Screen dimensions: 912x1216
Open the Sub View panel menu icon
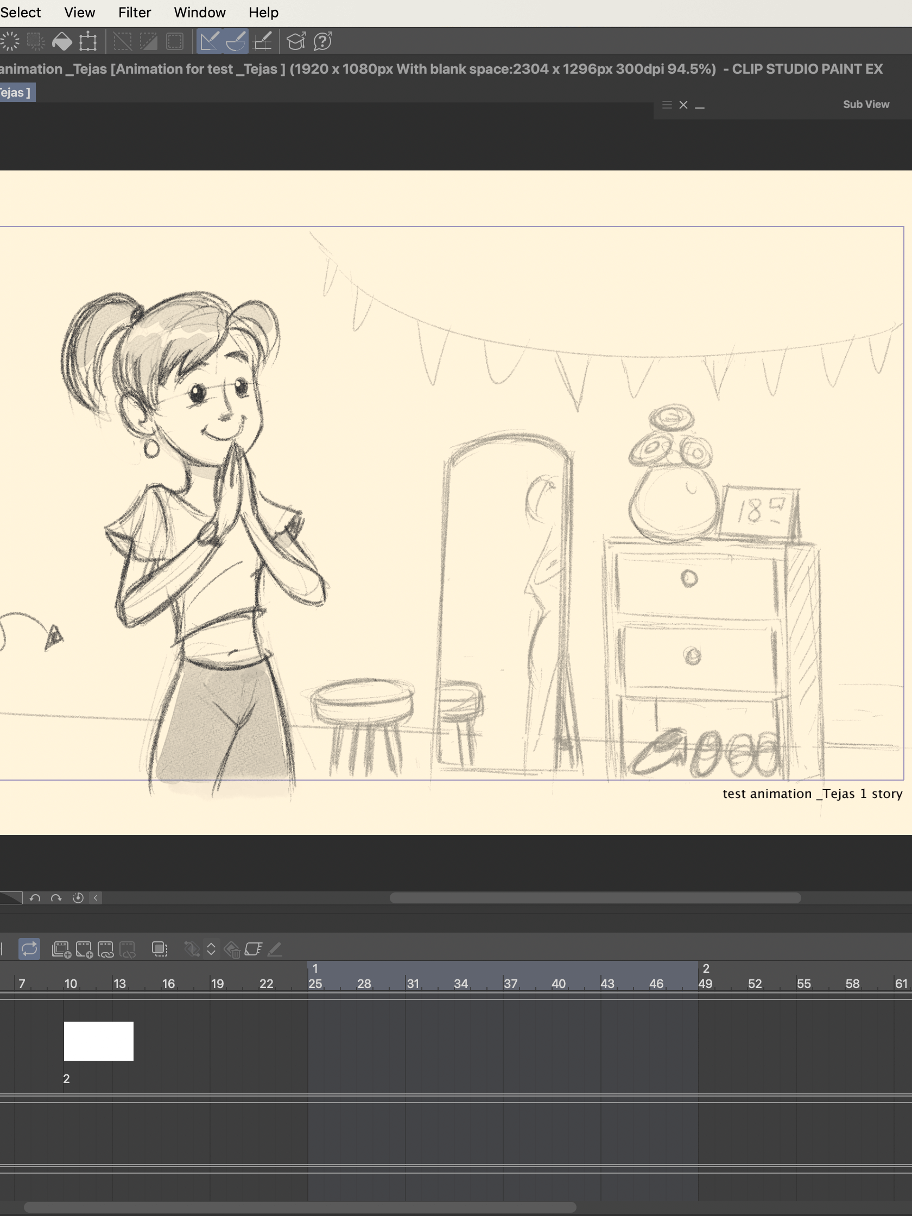pos(667,104)
